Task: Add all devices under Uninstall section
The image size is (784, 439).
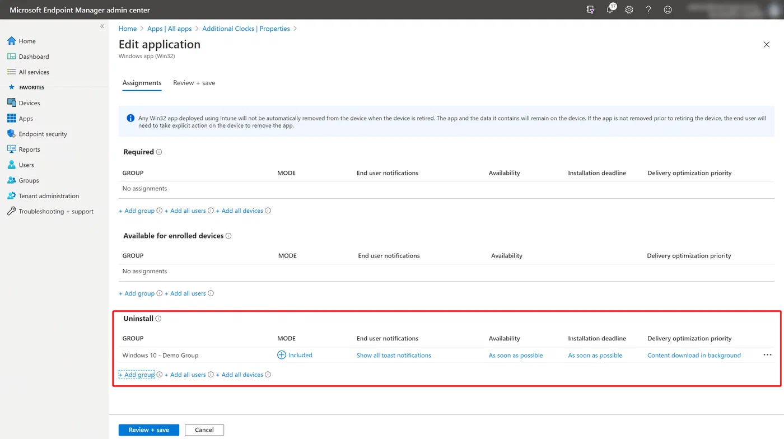Action: click(x=239, y=375)
